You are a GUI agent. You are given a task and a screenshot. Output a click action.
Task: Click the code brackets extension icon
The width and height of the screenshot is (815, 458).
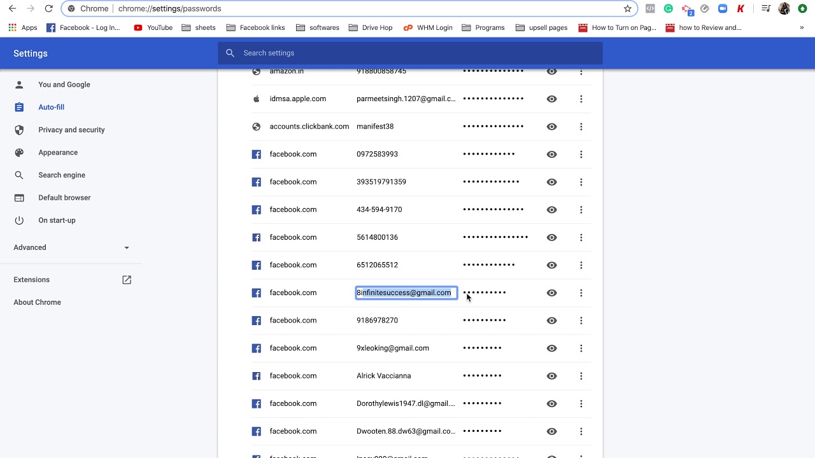click(650, 9)
